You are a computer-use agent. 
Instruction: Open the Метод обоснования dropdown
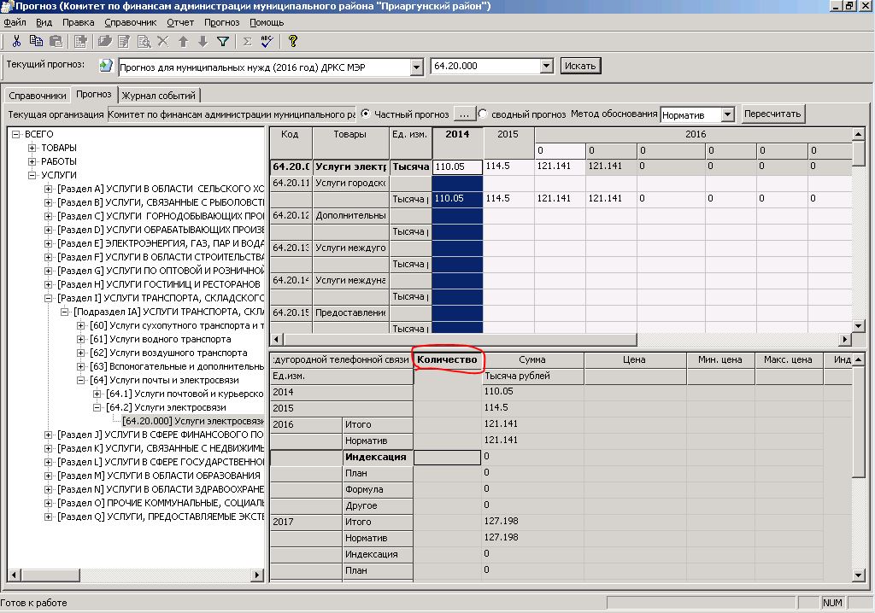coord(726,114)
